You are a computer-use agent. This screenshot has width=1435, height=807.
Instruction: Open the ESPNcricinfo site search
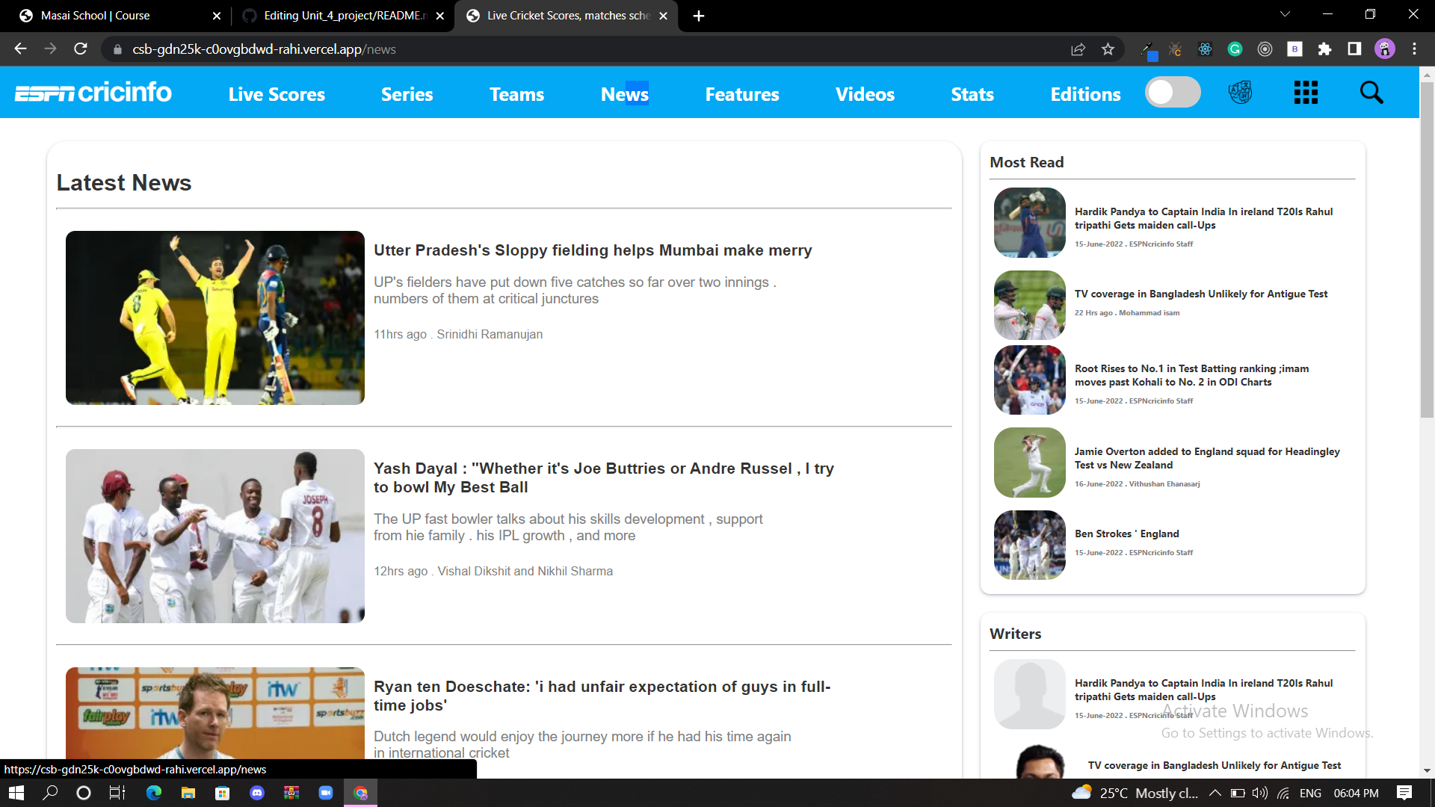pos(1371,92)
